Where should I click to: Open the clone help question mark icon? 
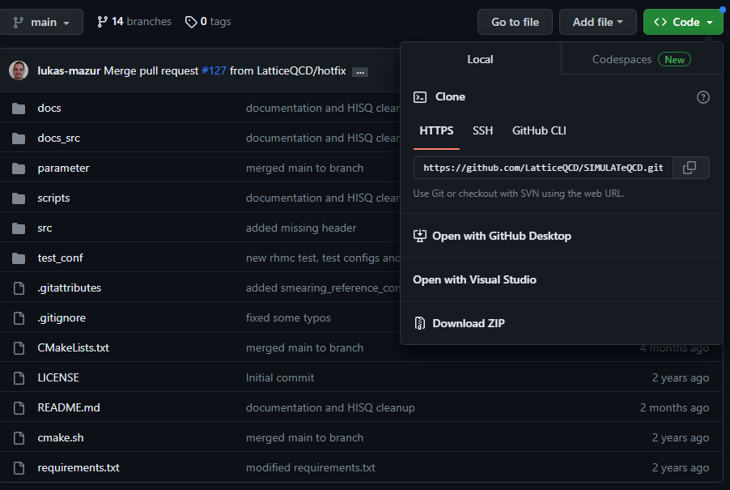(702, 97)
